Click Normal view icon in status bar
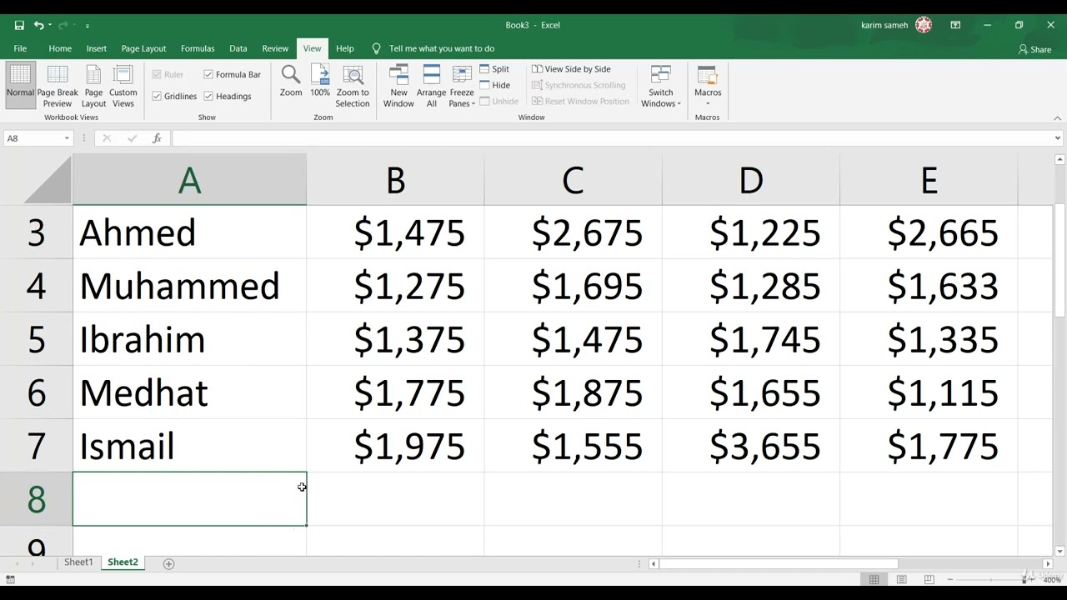 pyautogui.click(x=874, y=579)
